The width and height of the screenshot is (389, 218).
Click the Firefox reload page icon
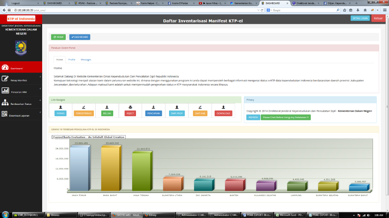[262, 10]
